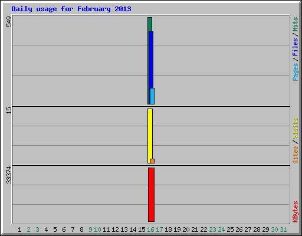Click the 549 y-axis value
Image resolution: width=302 pixels, height=236 pixels.
pyautogui.click(x=9, y=22)
